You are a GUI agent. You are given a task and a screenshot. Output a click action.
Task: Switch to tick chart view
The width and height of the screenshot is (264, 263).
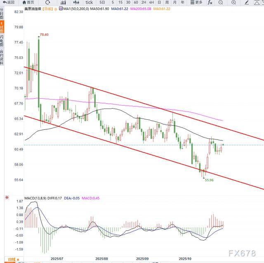coord(89,2)
